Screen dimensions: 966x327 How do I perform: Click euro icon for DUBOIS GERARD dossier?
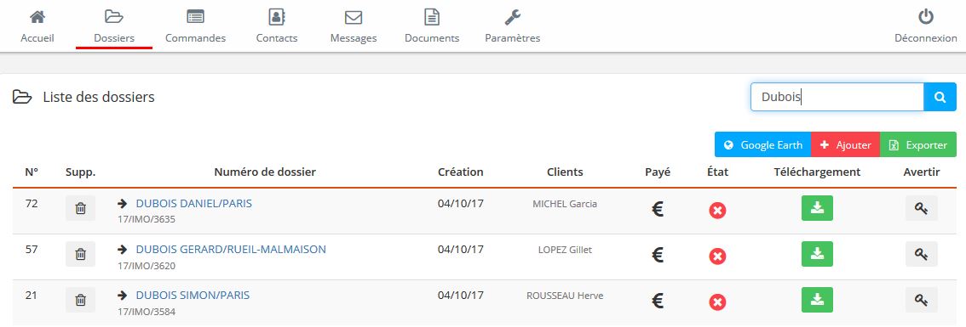[658, 256]
